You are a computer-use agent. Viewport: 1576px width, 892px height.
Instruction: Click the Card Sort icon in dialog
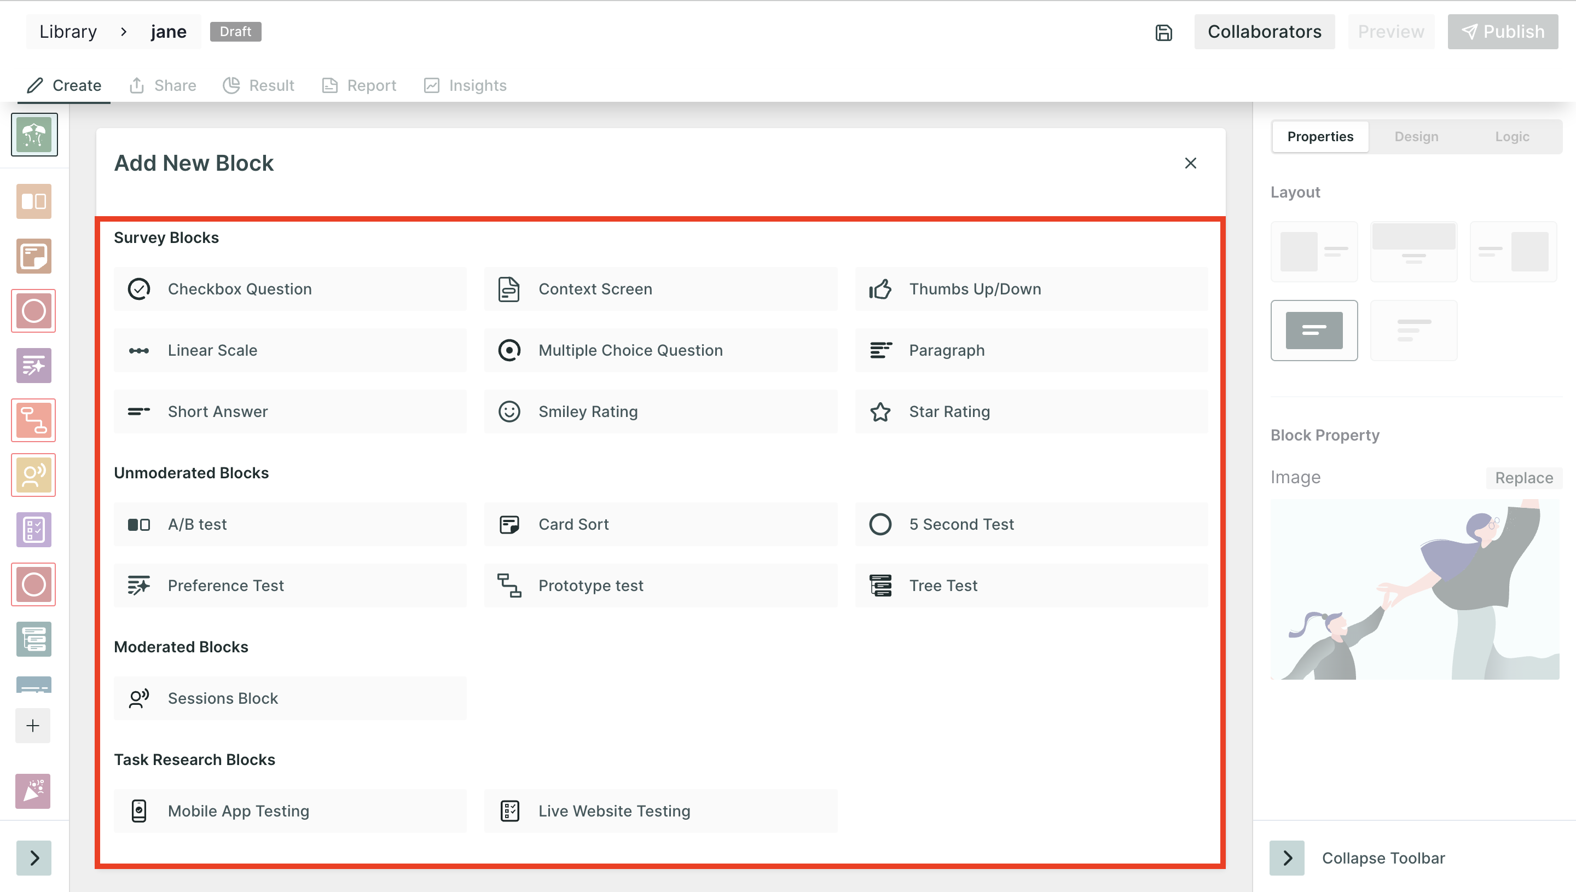[509, 524]
